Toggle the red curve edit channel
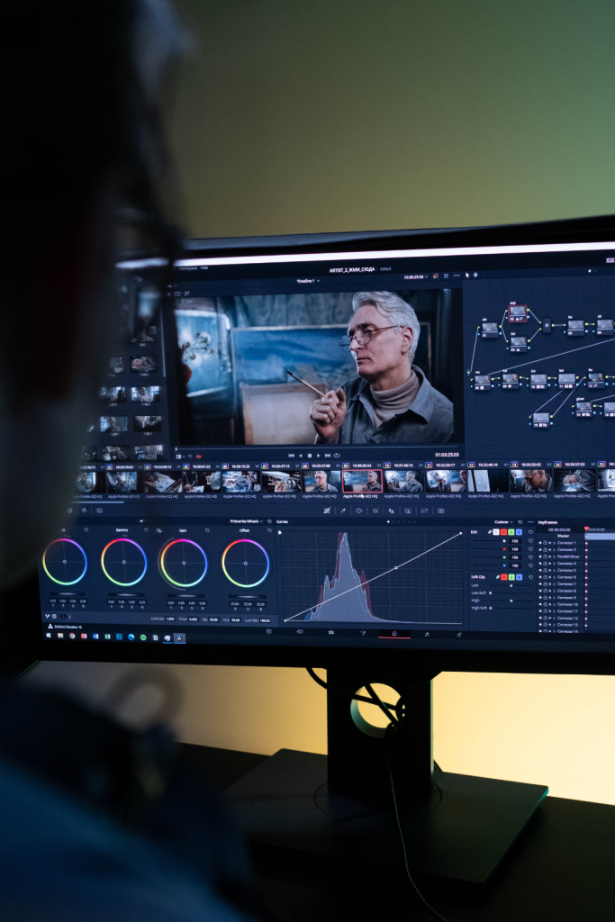This screenshot has height=922, width=615. click(503, 532)
